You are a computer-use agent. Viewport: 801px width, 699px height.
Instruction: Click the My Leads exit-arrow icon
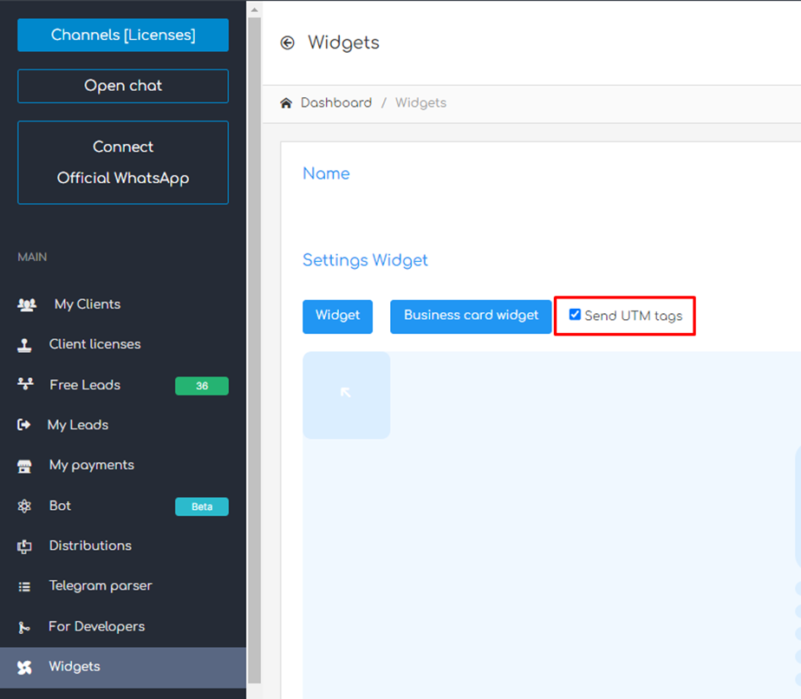pos(24,425)
